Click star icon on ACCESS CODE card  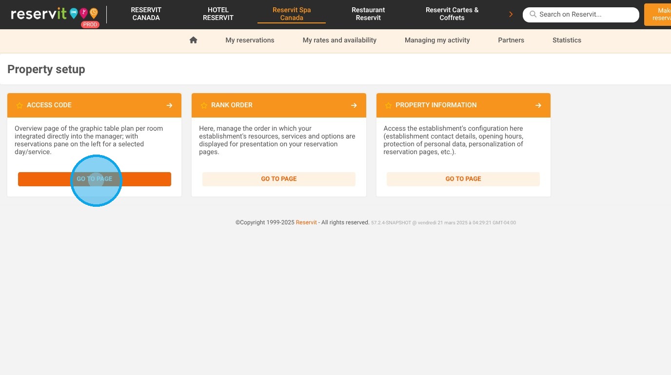coord(20,105)
